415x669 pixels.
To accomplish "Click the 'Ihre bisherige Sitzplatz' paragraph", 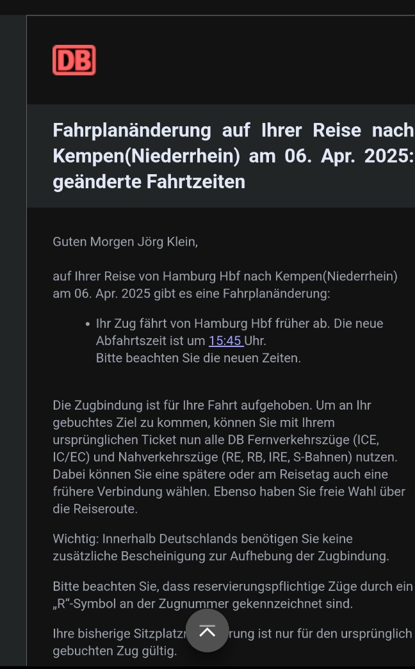I will click(x=233, y=643).
